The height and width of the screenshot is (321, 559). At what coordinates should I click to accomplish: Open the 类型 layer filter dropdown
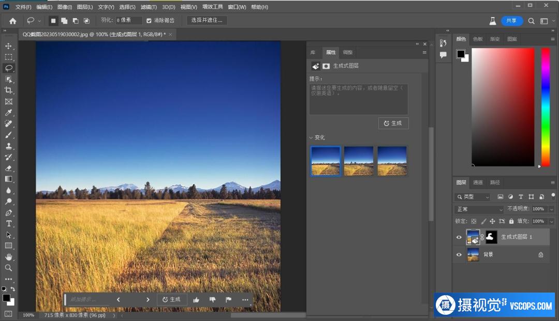pos(473,197)
